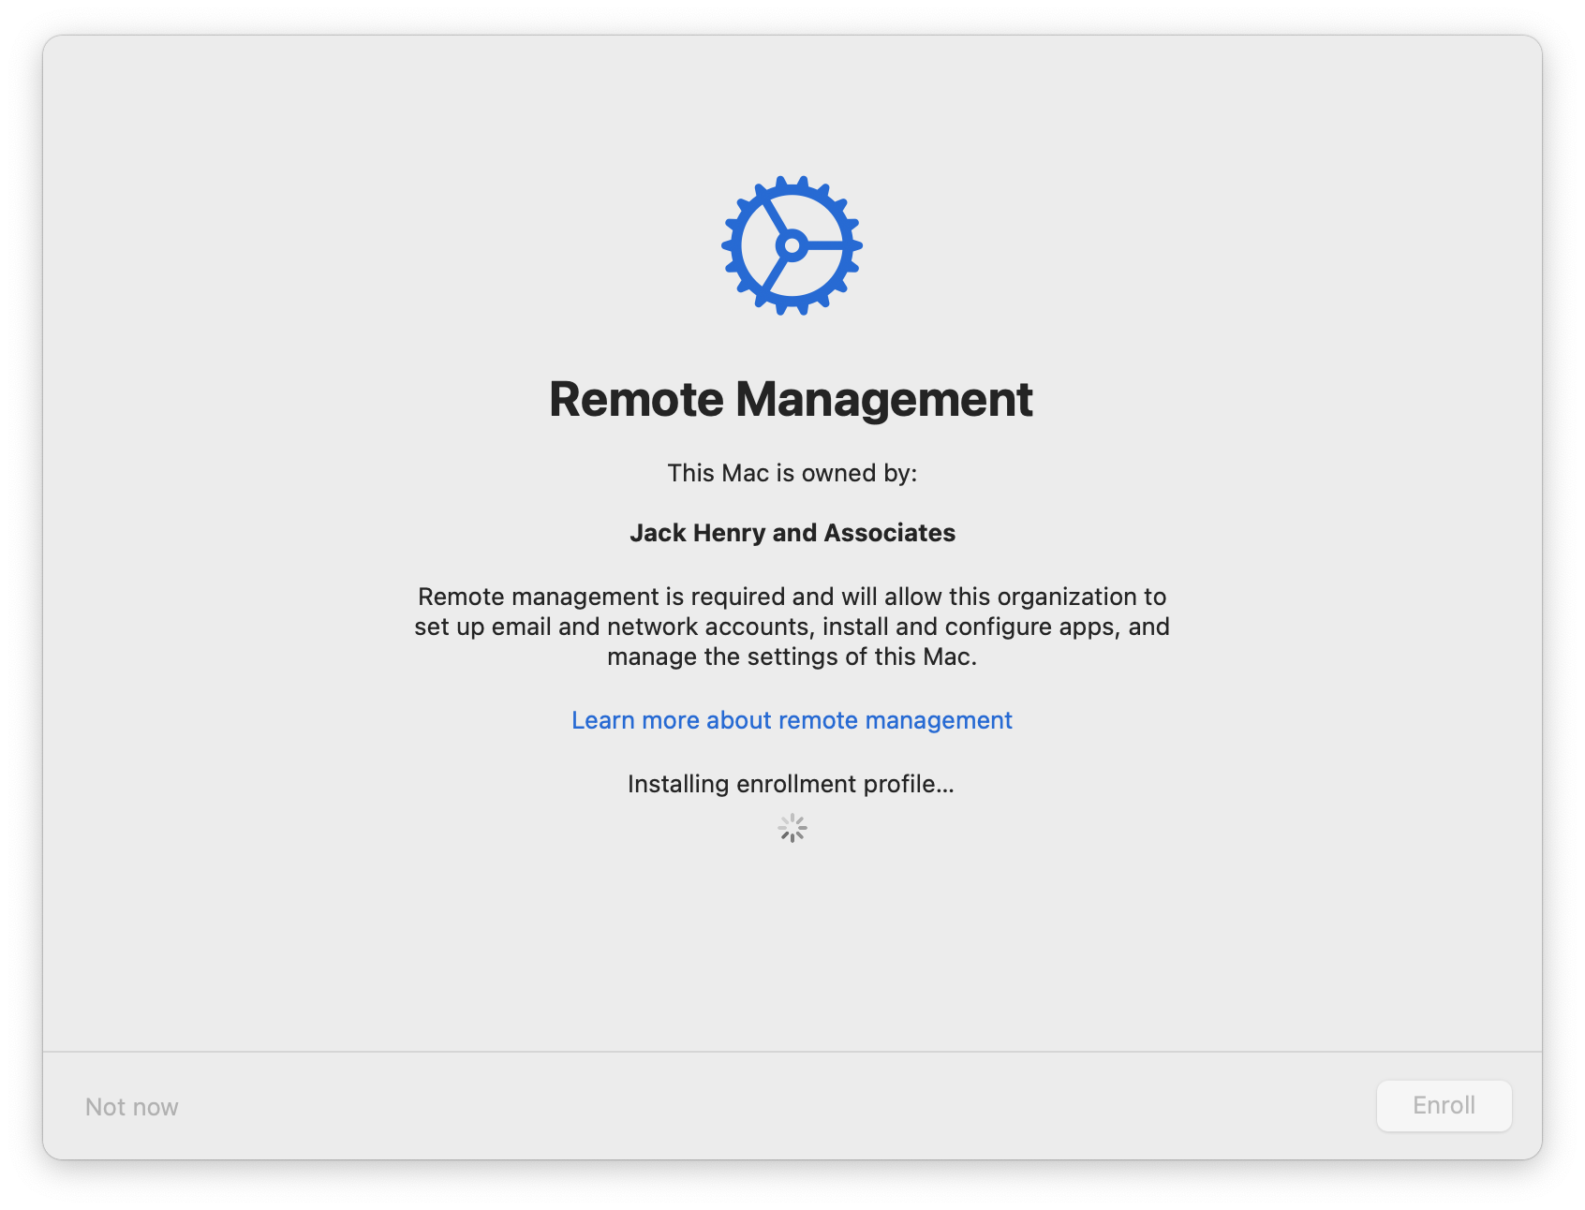The height and width of the screenshot is (1210, 1585).
Task: Click the center hub of the gear icon
Action: [792, 246]
